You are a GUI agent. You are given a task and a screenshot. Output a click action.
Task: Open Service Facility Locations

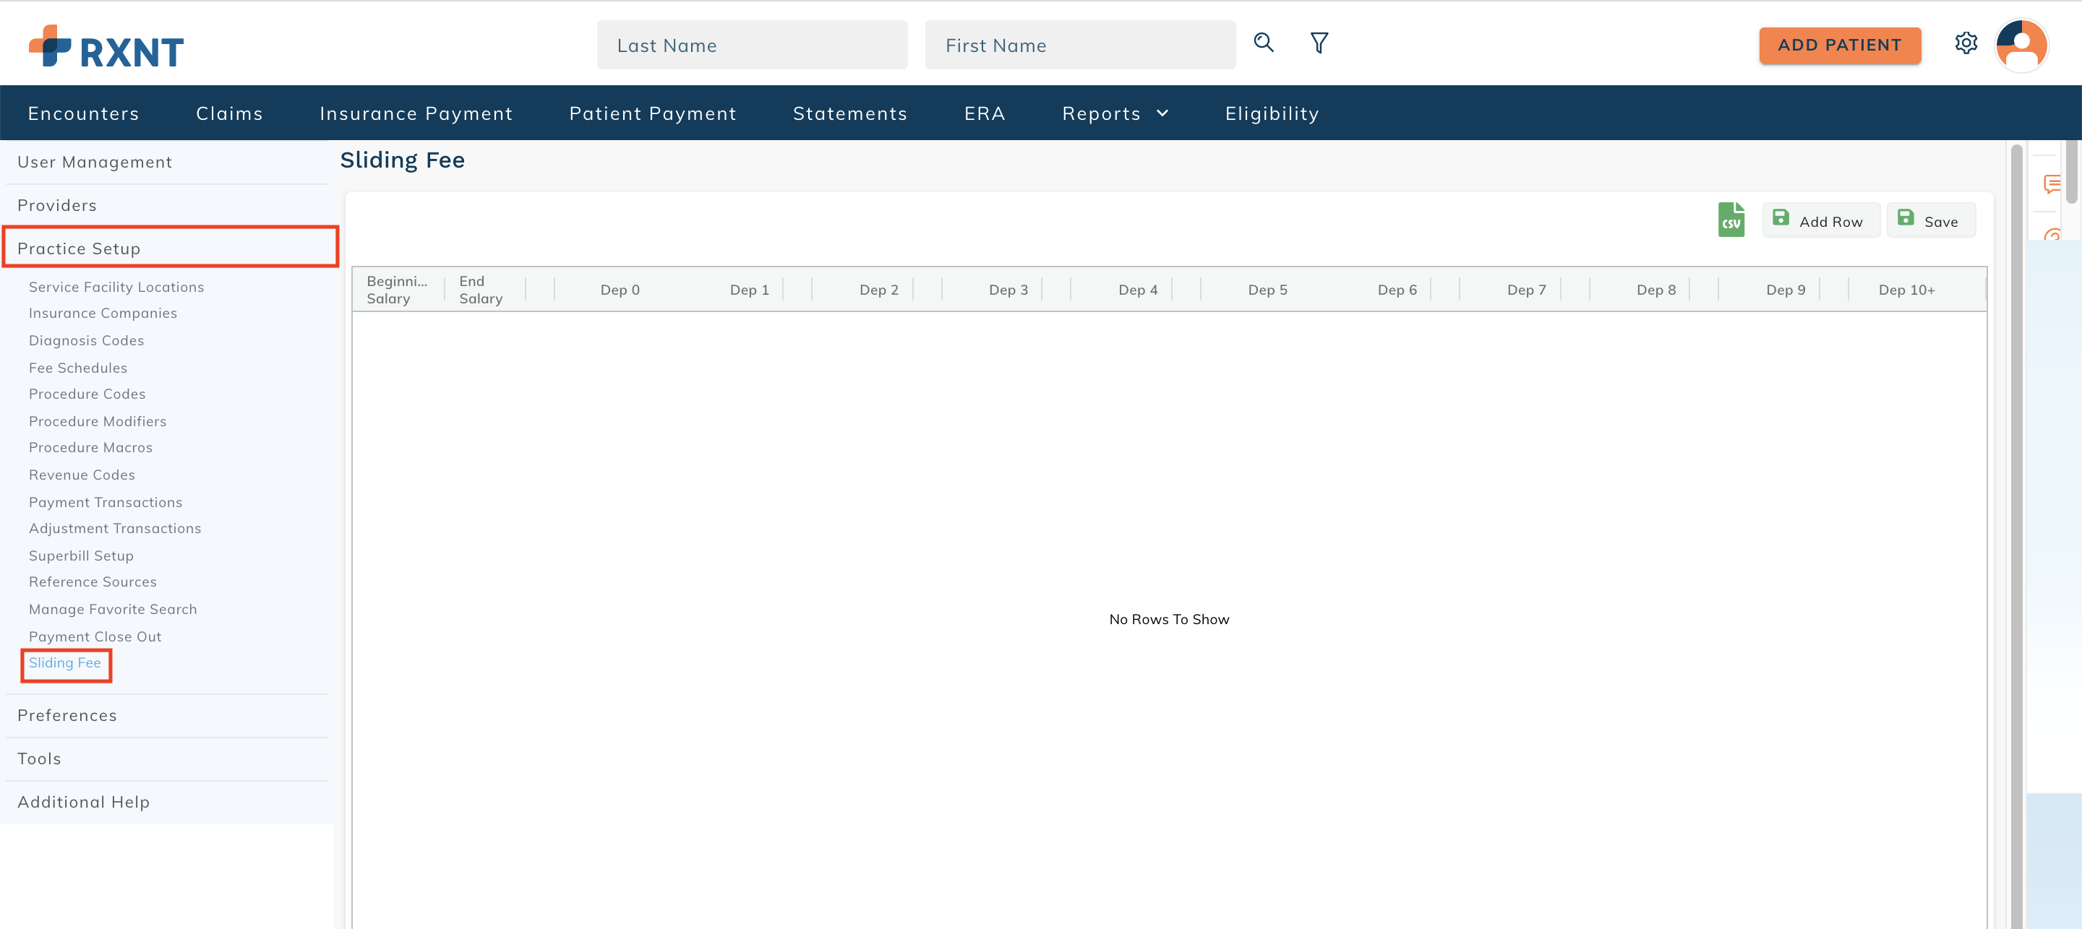116,287
